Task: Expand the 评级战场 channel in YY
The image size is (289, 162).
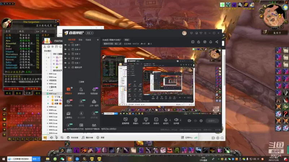Action: (48, 80)
